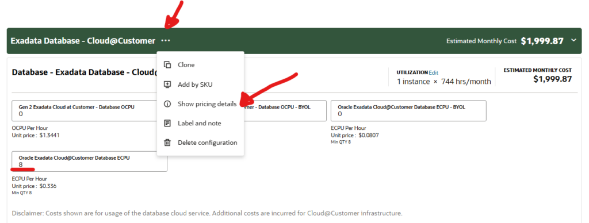Viewport: 589px width, 223px height.
Task: Click ECPU Per Hour above the $0.336 price
Action: 29,179
